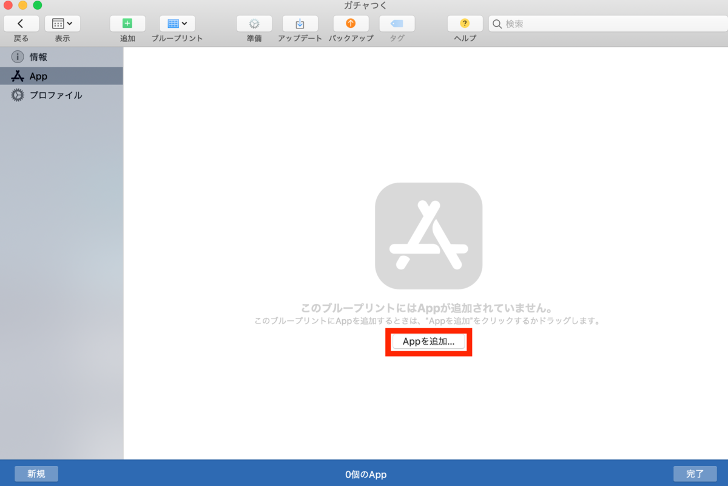Click the ガチャつく window title
The image size is (728, 486).
[x=365, y=5]
